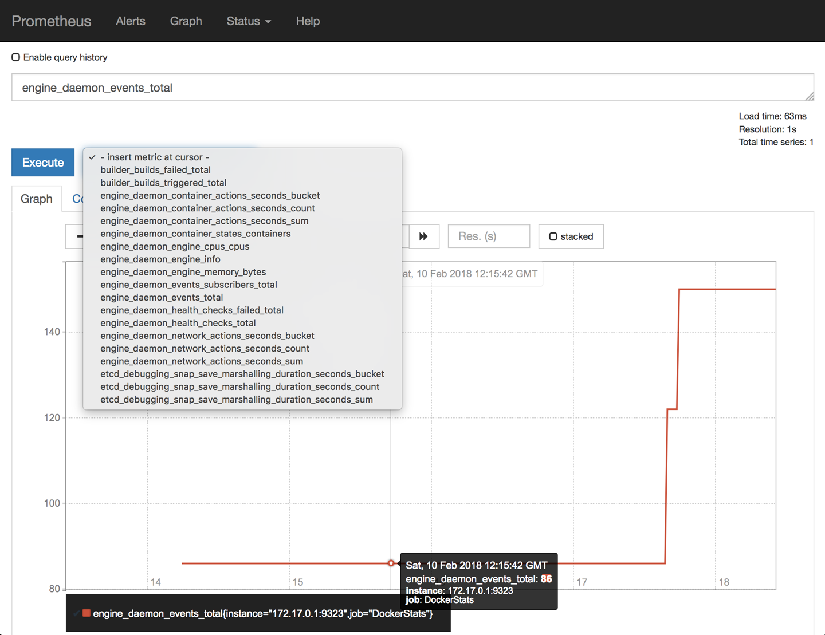Select engine_daemon_health_checks_total metric
Screen dimensions: 825x635
(178, 322)
